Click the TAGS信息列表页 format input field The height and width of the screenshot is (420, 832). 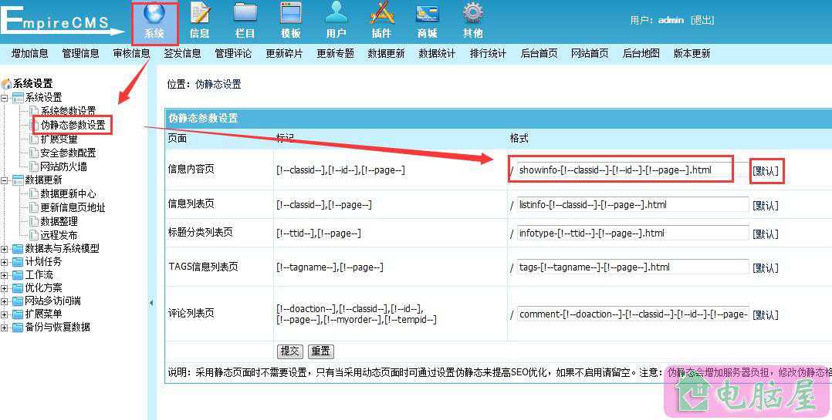pos(633,267)
